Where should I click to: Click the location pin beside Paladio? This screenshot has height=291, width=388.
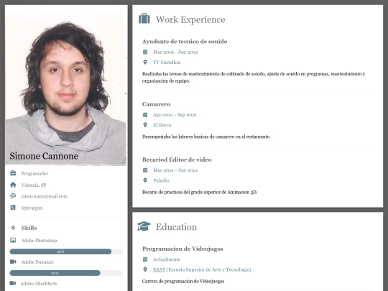tap(145, 180)
